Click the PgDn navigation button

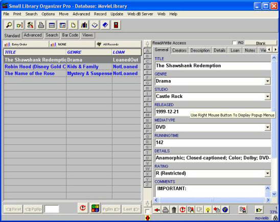pos(111,209)
